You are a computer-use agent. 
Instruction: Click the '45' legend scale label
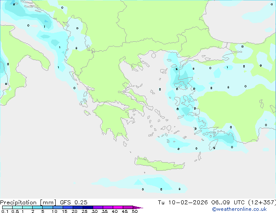coord(125,211)
